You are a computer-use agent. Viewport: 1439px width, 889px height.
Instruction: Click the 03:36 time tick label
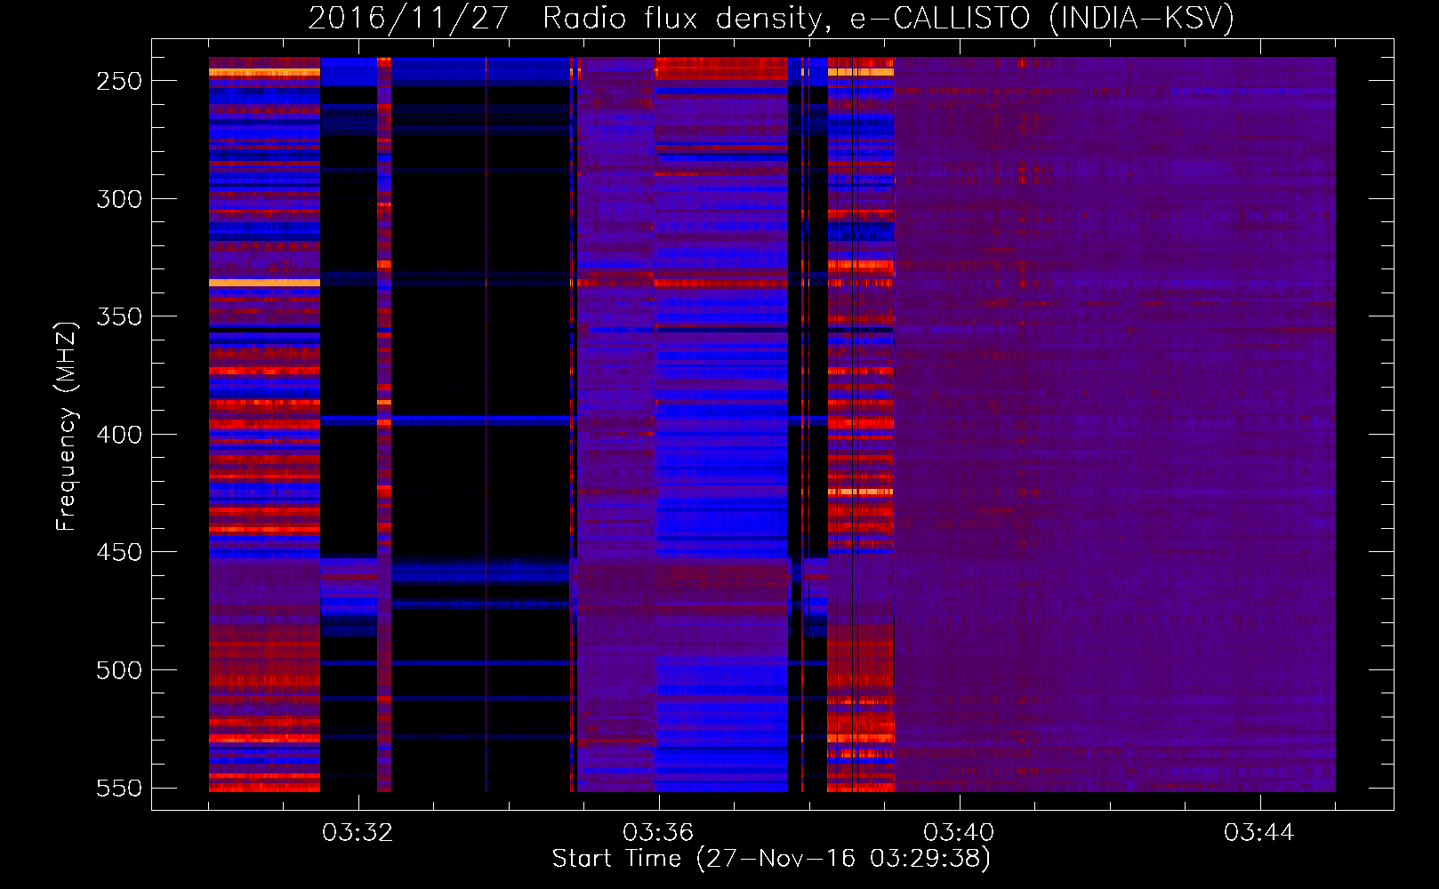pos(658,833)
